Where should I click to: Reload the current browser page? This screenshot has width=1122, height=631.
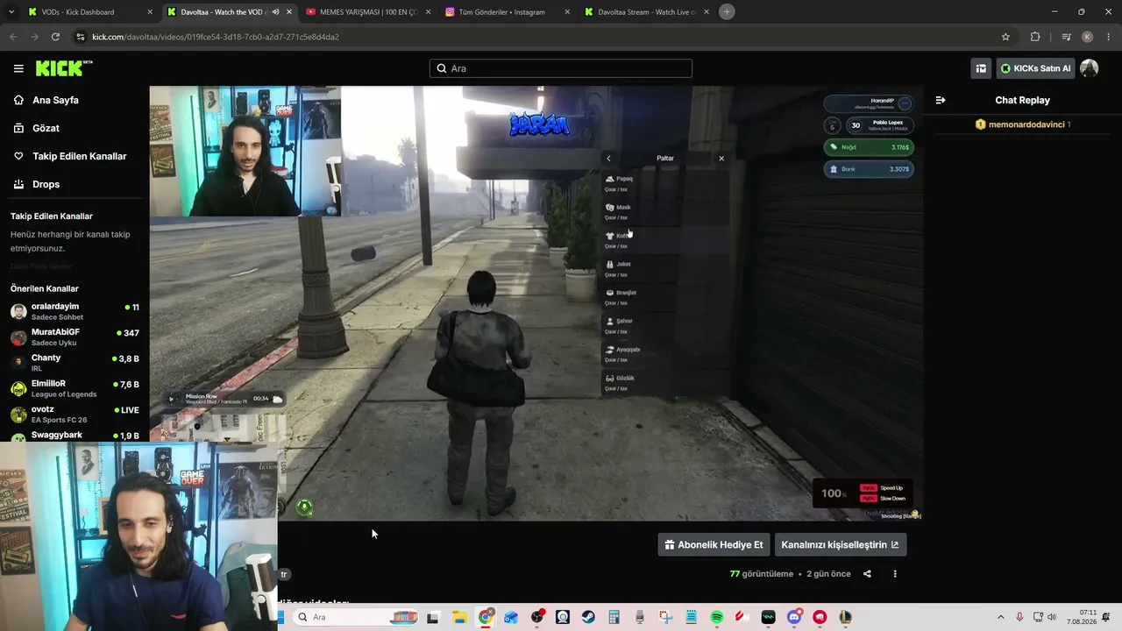[x=55, y=37]
